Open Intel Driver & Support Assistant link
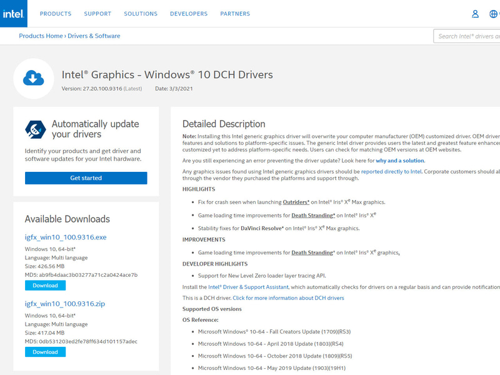 248,287
